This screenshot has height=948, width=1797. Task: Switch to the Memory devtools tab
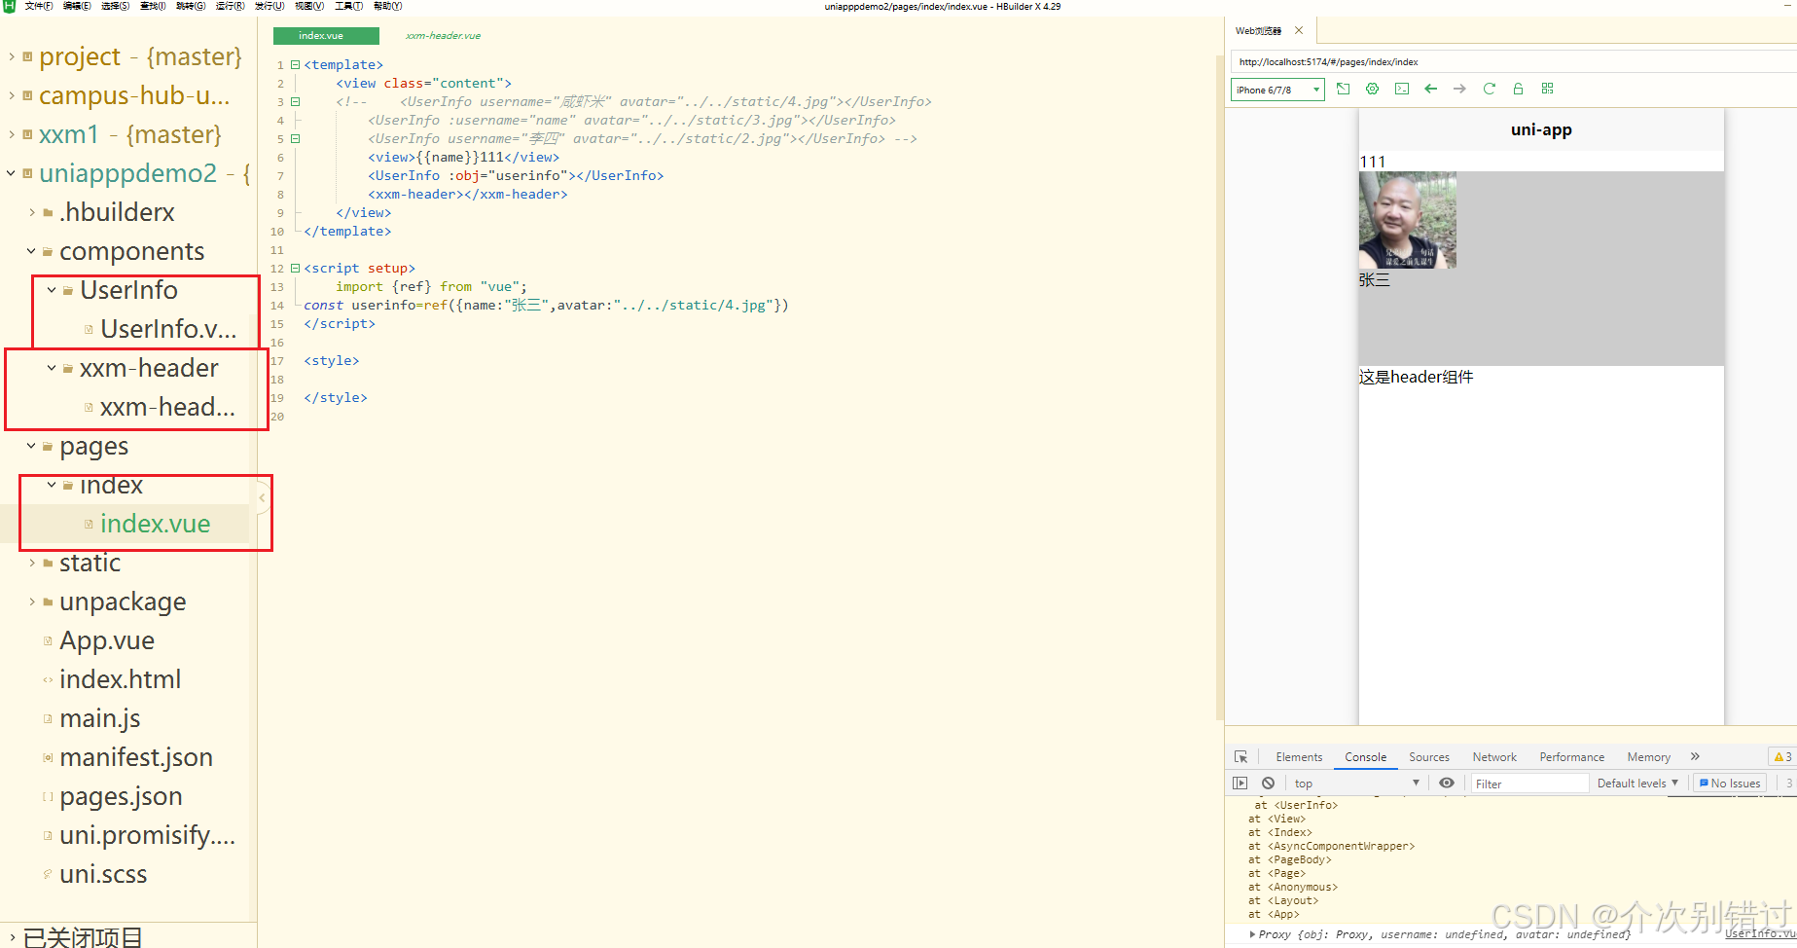click(1649, 757)
